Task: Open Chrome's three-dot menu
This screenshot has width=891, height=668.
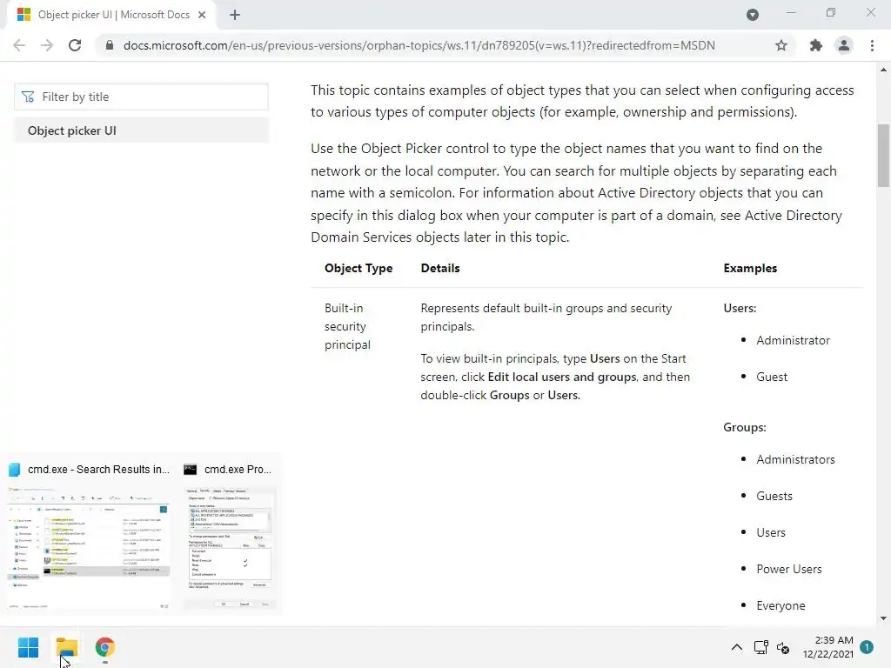Action: point(872,45)
